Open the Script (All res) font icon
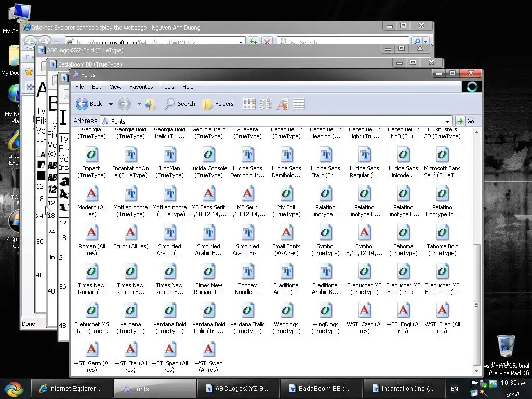 130,233
